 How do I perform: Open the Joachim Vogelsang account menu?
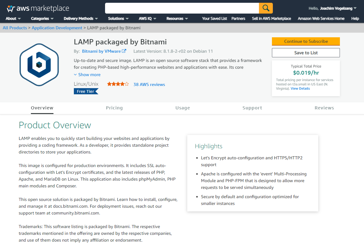pos(332,8)
